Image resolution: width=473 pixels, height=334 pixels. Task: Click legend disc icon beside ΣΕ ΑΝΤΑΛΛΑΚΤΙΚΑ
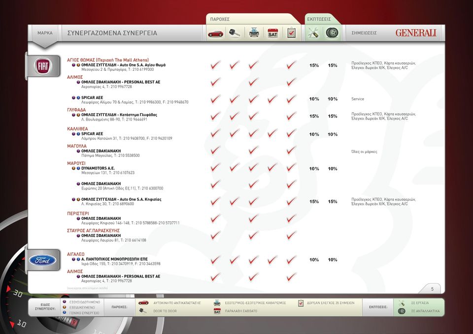click(402, 311)
